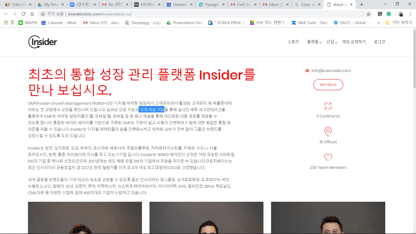The height and width of the screenshot is (234, 416).
Task: Click the heart icon above Team Members
Action: click(x=328, y=157)
